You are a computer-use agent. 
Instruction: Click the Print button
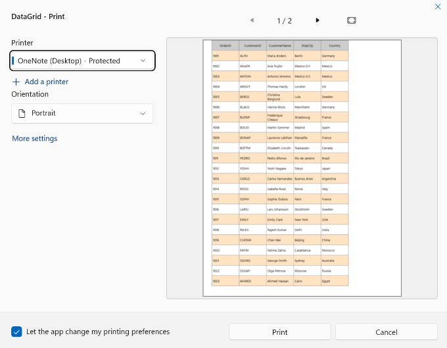point(279,332)
